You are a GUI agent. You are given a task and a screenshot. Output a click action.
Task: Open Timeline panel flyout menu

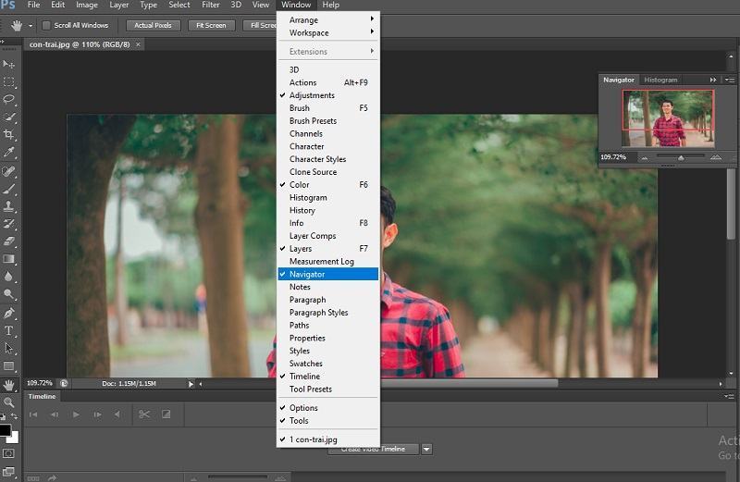[x=729, y=397]
